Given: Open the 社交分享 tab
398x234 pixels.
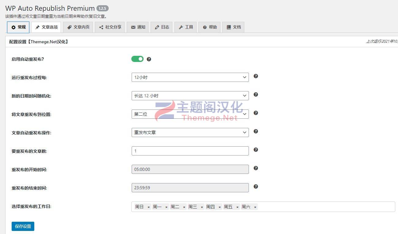Looking at the screenshot, I should 110,27.
